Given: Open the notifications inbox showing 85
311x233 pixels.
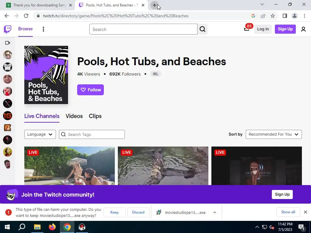Looking at the screenshot, I should pos(247,29).
